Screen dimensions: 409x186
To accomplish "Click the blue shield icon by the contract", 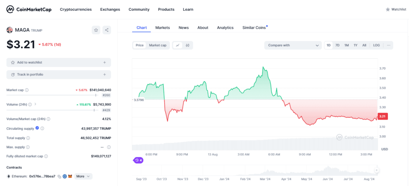I will pos(65,176).
